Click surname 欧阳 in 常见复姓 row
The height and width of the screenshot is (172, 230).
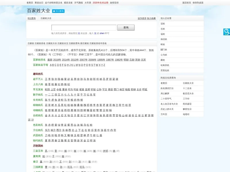47,89
